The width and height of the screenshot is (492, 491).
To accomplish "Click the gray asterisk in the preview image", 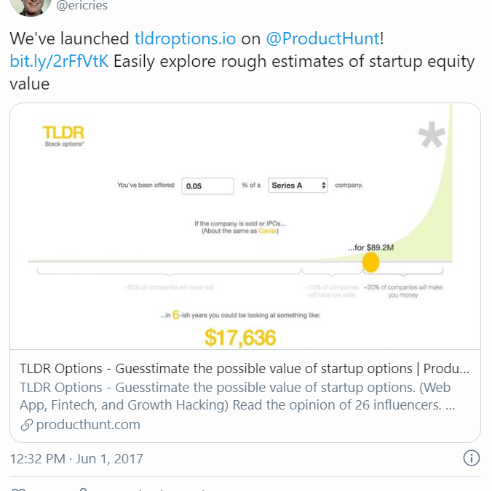I will 432,137.
